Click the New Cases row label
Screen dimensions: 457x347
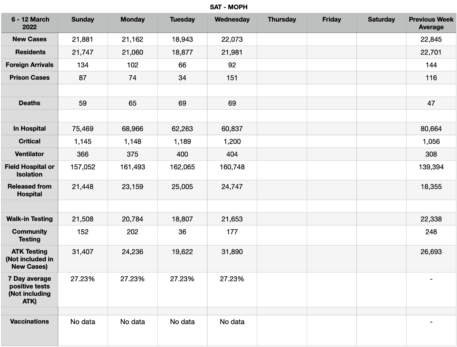click(x=30, y=39)
